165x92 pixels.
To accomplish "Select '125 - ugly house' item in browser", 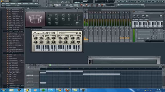I will click(15, 55).
